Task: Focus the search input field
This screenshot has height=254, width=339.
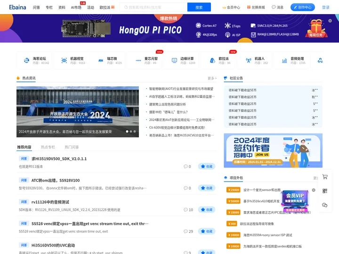Action: pyautogui.click(x=153, y=7)
